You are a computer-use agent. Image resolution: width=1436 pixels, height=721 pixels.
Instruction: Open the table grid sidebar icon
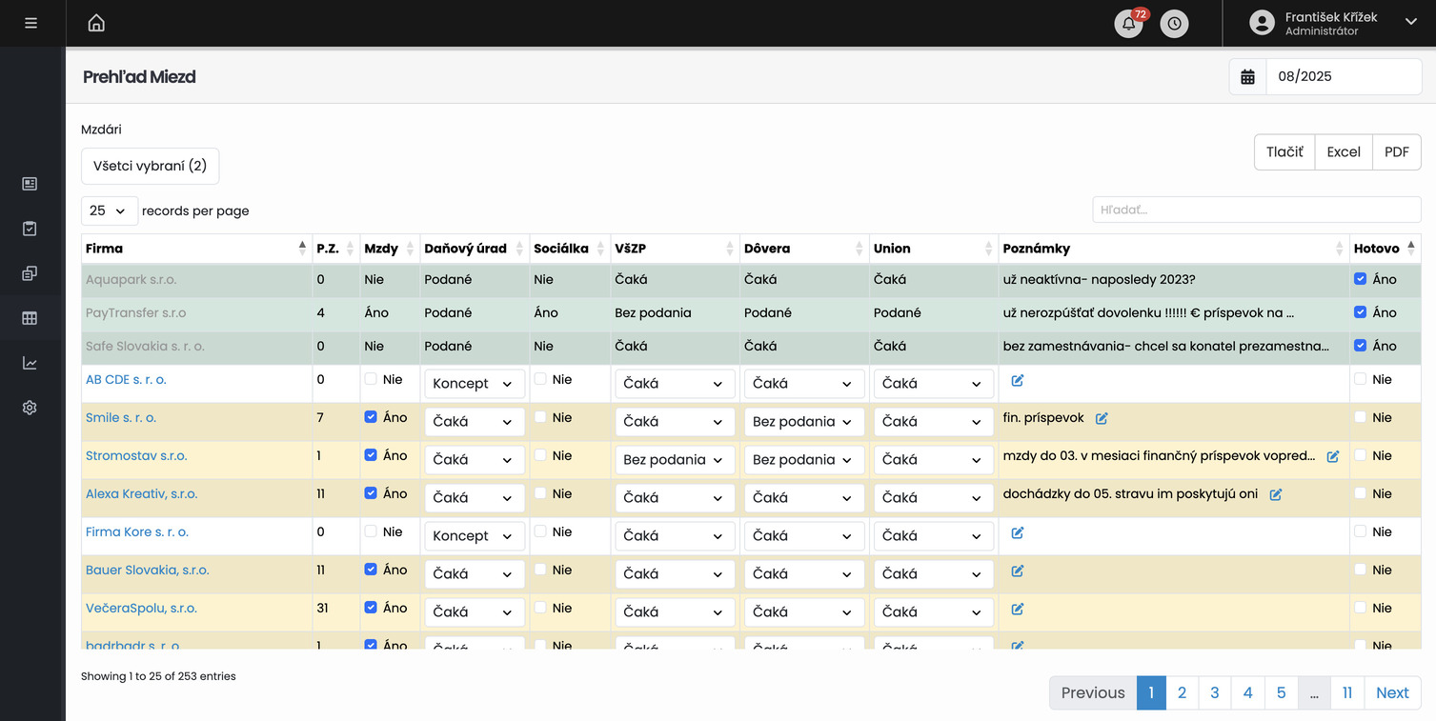(30, 318)
